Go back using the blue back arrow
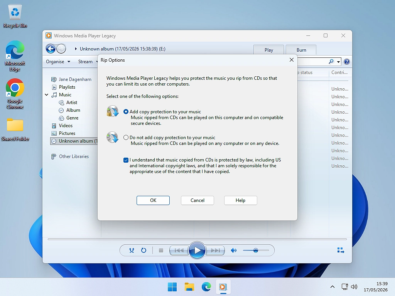The height and width of the screenshot is (296, 395). click(x=51, y=49)
